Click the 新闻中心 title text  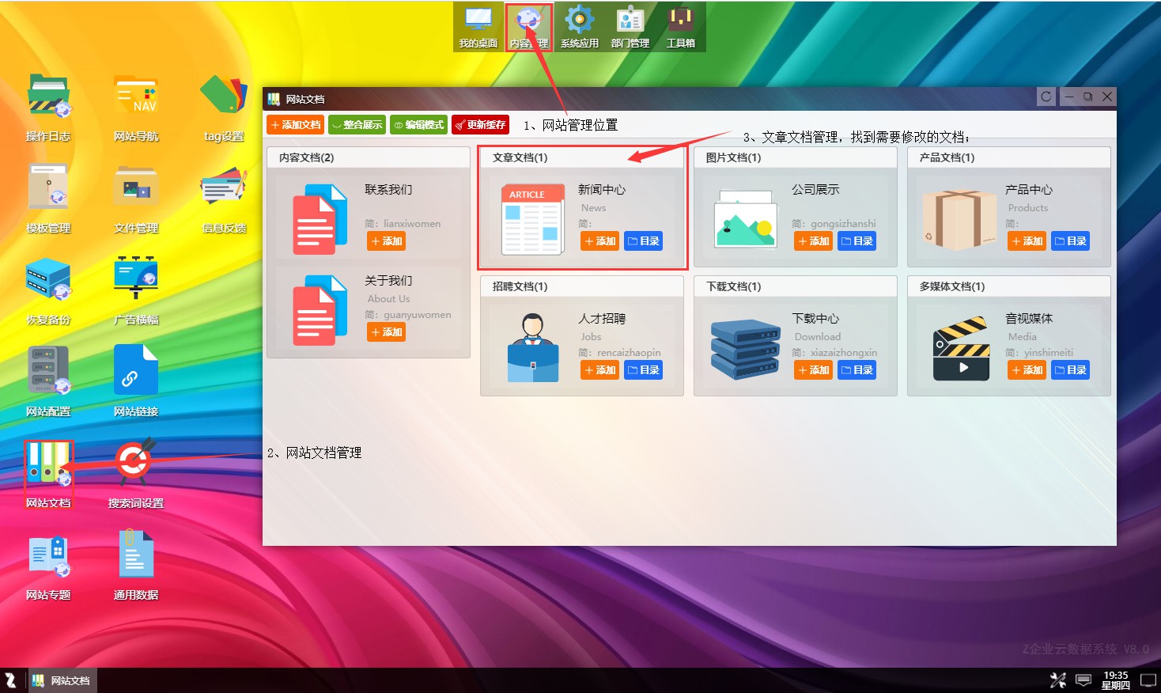(602, 190)
